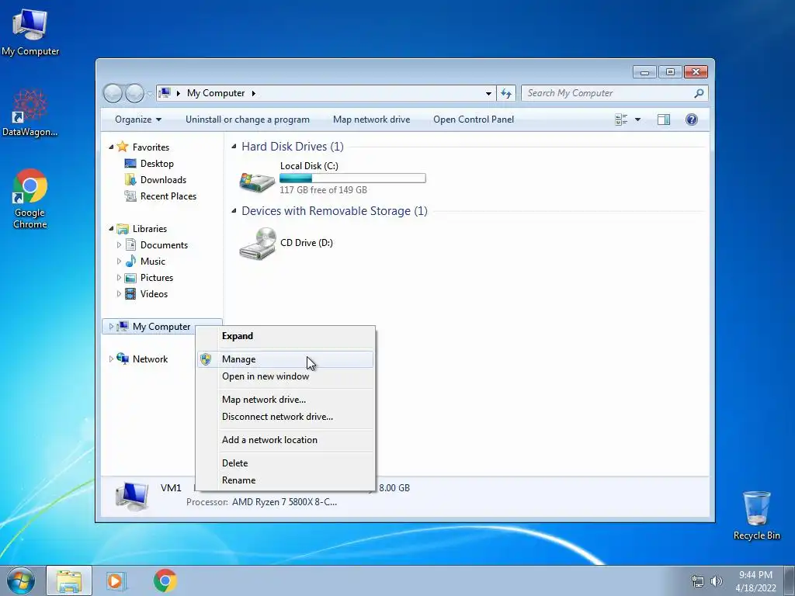The width and height of the screenshot is (795, 596).
Task: Select the CD Drive (D:) icon
Action: pos(258,243)
